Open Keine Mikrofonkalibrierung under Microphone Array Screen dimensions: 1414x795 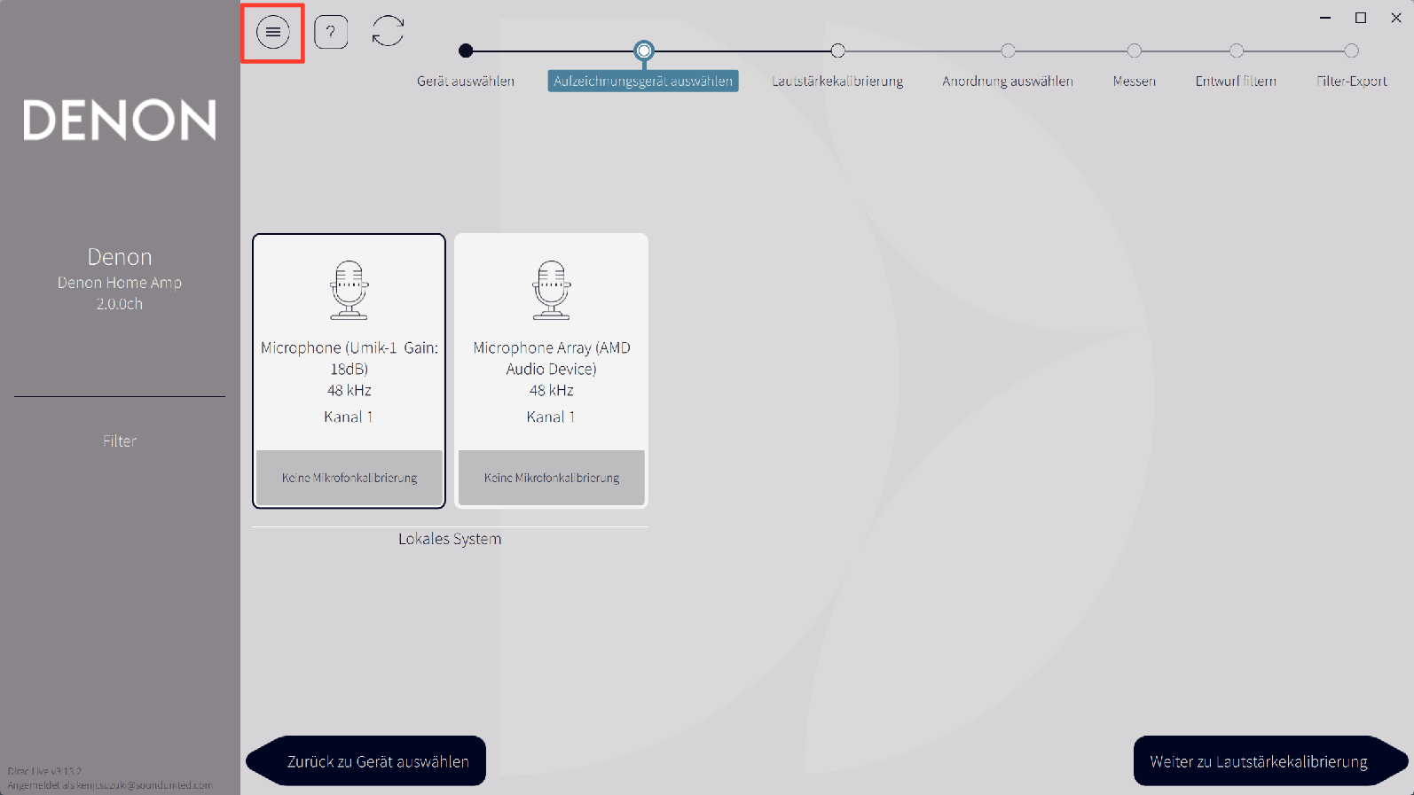point(551,478)
